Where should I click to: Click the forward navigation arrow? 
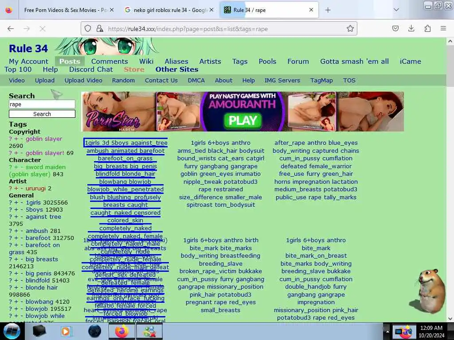click(x=27, y=29)
